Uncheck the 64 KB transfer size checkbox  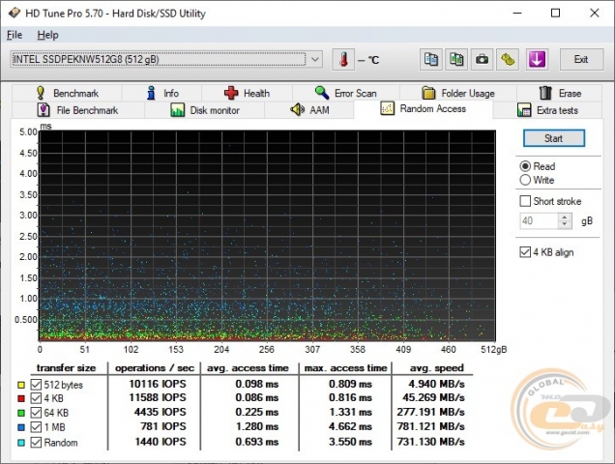[x=36, y=413]
